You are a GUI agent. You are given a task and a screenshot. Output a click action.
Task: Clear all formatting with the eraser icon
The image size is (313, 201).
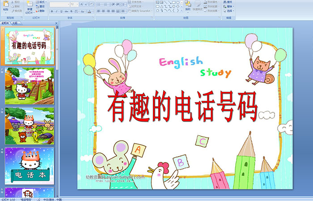point(92,4)
